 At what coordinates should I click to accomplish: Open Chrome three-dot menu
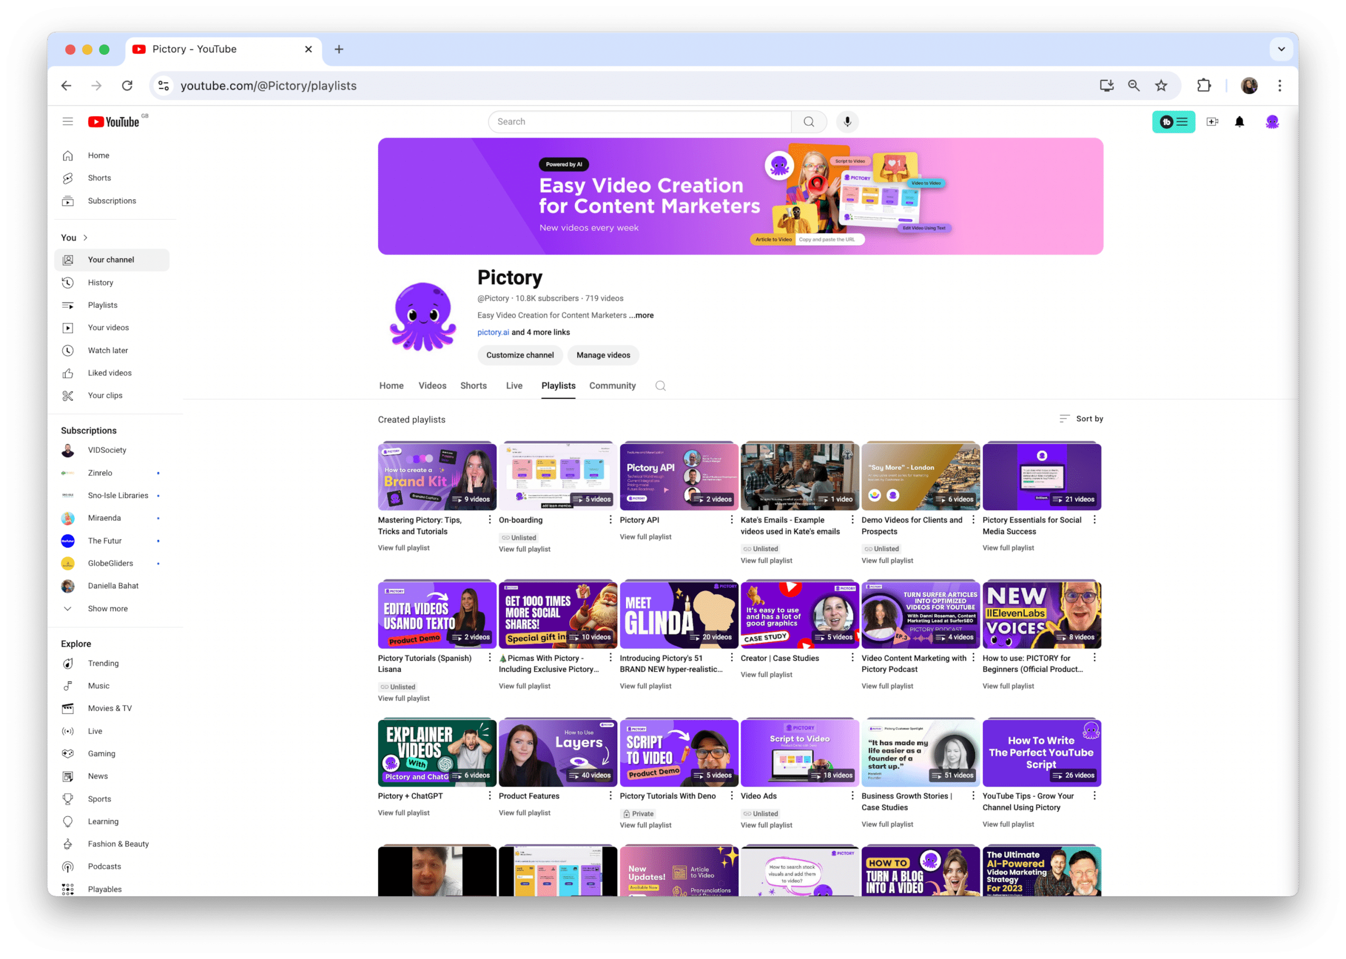click(1279, 86)
